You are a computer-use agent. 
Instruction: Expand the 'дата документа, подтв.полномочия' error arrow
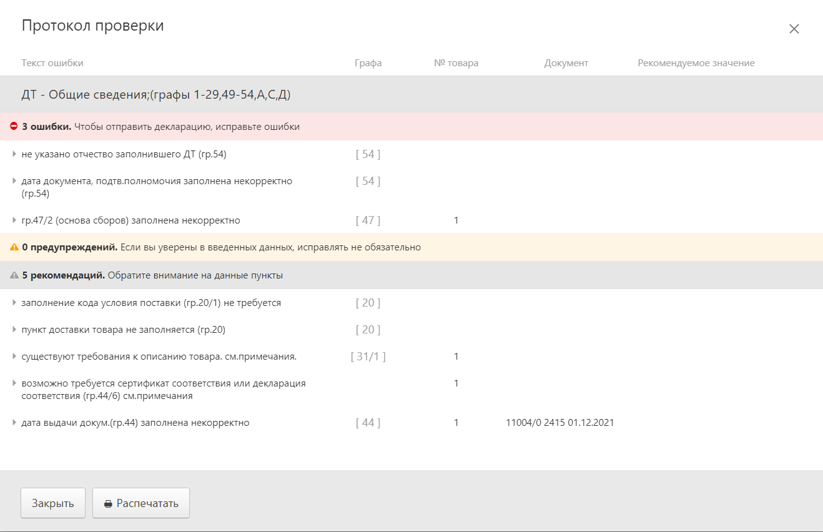14,180
